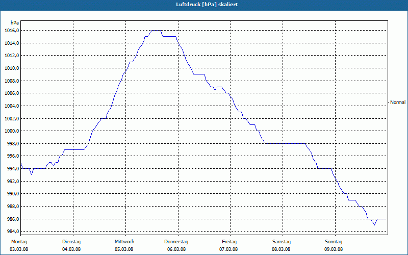Click the 1004,0 axis value

[x=12, y=106]
